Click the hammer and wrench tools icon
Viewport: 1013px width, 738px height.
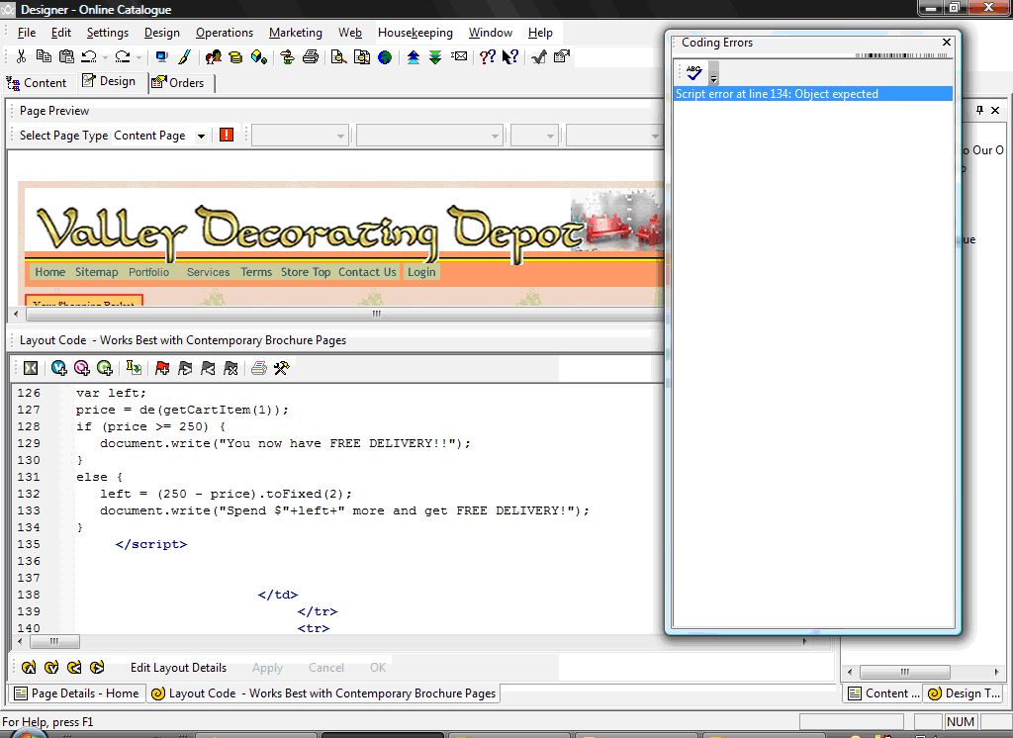click(281, 368)
